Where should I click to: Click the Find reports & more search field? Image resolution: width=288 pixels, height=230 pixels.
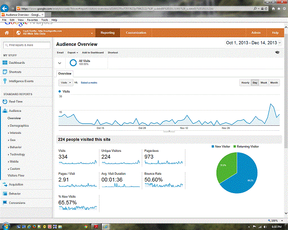click(27, 45)
